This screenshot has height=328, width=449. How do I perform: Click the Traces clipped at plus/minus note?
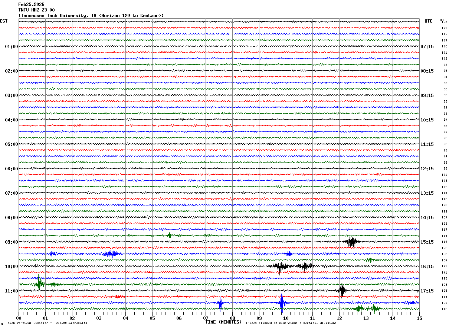coord(291,323)
